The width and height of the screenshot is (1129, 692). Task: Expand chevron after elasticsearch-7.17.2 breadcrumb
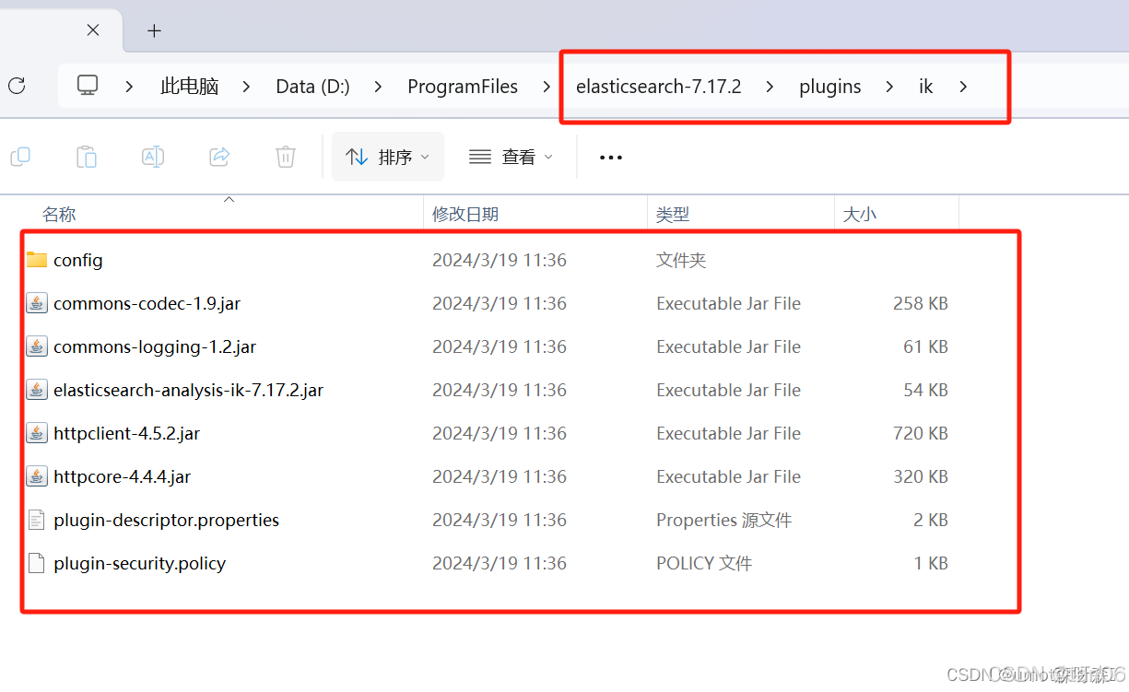coord(770,87)
